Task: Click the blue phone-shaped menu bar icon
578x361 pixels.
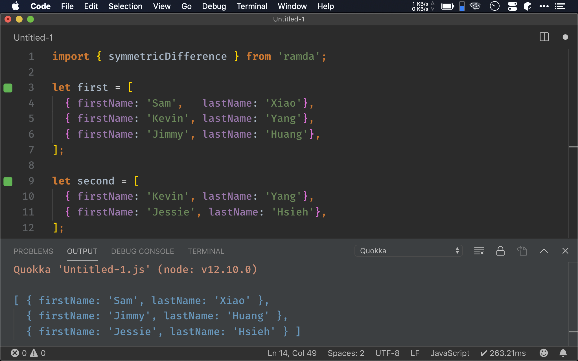Action: 462,6
